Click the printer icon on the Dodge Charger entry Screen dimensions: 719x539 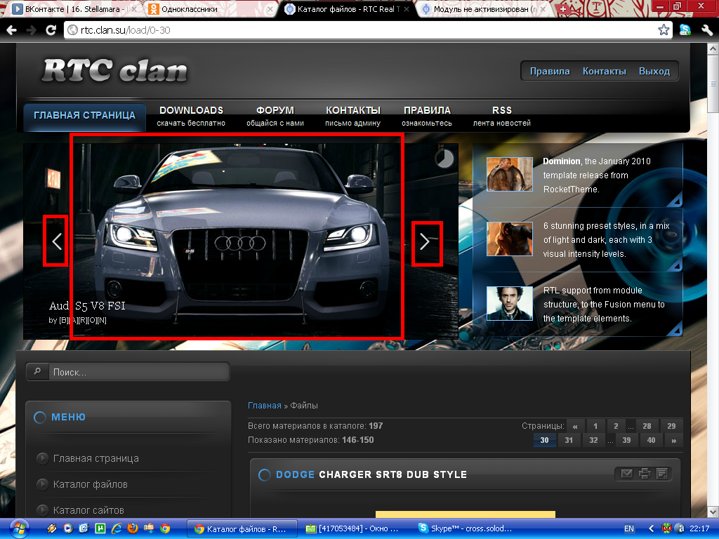[645, 474]
